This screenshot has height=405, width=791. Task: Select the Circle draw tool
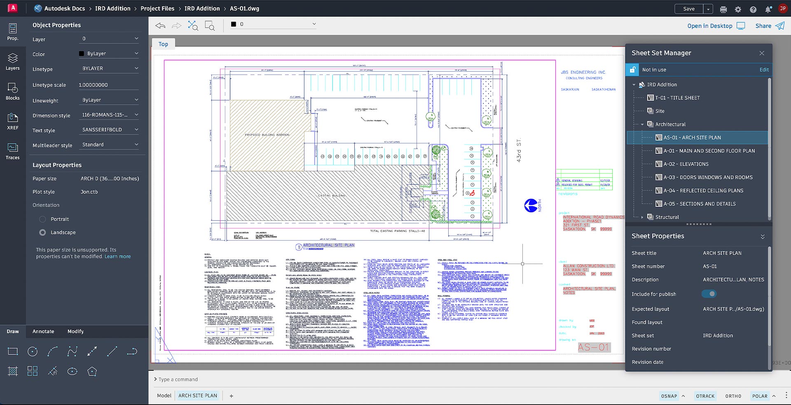point(33,351)
